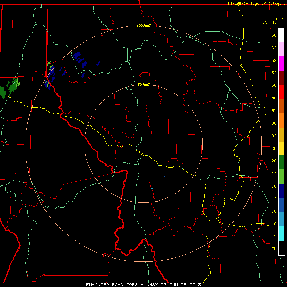This screenshot has height=287, width=287.
Task: Click the light blue 6 kft swatch
Action: (x=282, y=219)
